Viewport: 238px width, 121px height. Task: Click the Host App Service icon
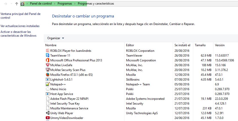click(x=48, y=94)
